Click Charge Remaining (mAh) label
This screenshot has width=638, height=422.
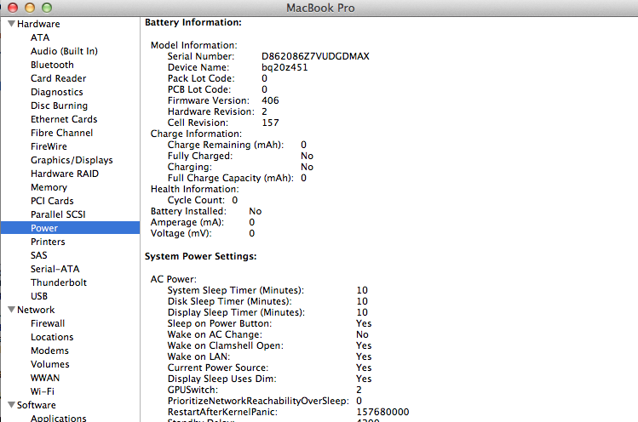pyautogui.click(x=226, y=145)
